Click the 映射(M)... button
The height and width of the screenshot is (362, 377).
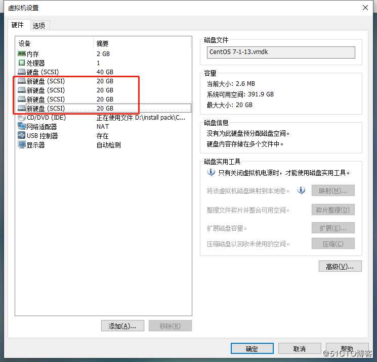click(333, 190)
